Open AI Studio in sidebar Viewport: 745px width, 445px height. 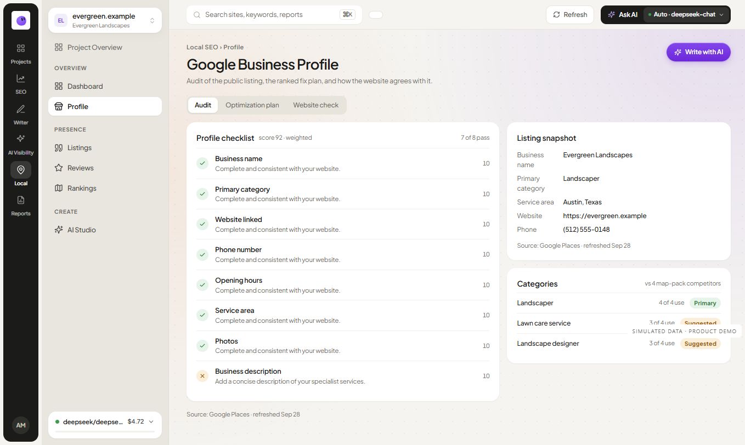[105, 230]
